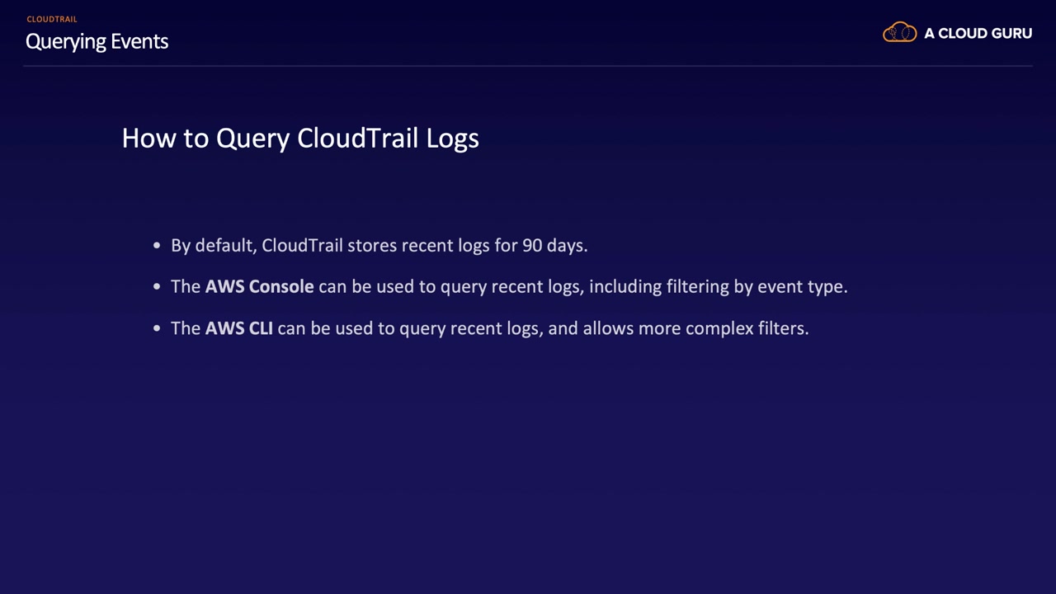
Task: Click the A Cloud Guru cloud logo icon
Action: tap(899, 33)
